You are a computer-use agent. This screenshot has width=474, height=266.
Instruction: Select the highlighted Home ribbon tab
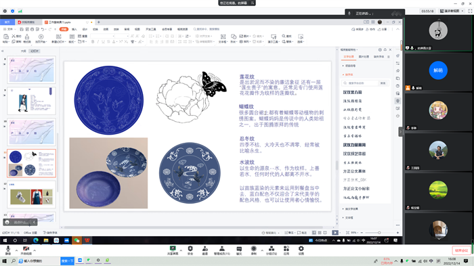[64, 29]
